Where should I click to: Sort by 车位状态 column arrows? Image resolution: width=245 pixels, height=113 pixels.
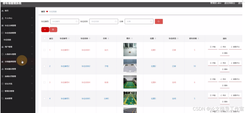pos(178,38)
